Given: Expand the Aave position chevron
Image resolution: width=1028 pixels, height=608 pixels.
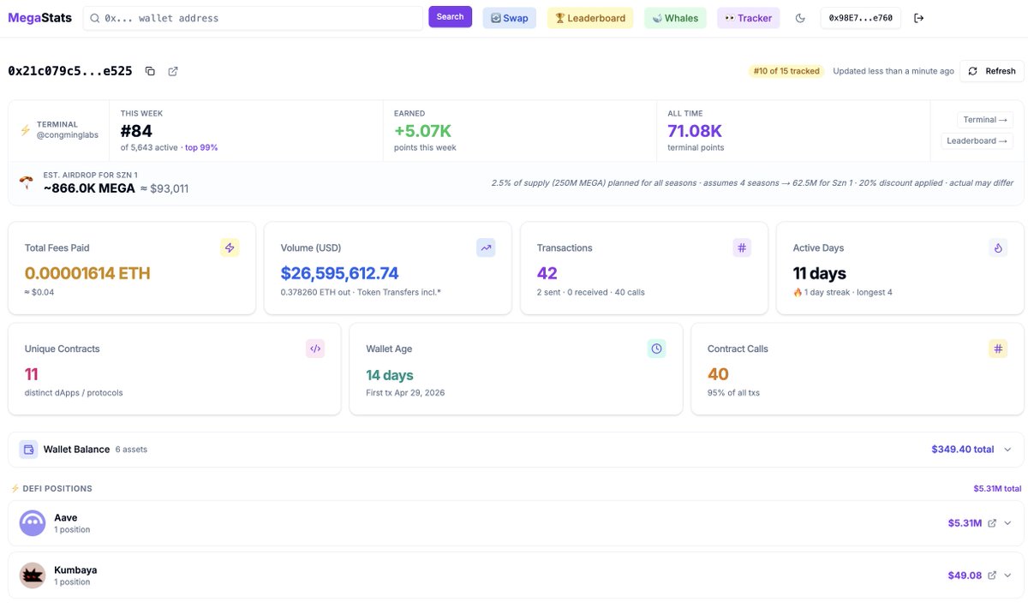Looking at the screenshot, I should 1007,523.
